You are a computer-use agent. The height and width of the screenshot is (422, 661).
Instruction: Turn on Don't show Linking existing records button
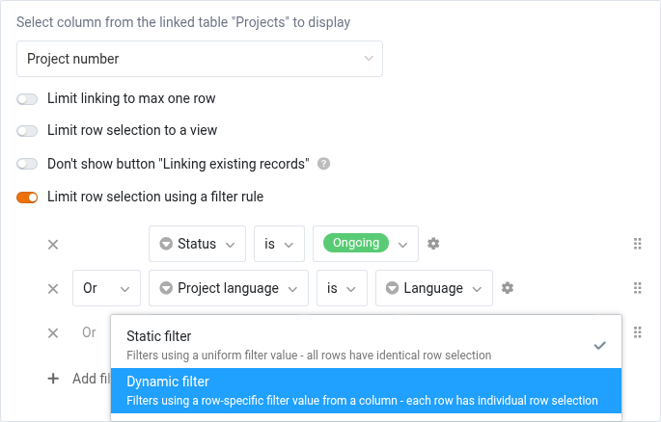tap(27, 164)
